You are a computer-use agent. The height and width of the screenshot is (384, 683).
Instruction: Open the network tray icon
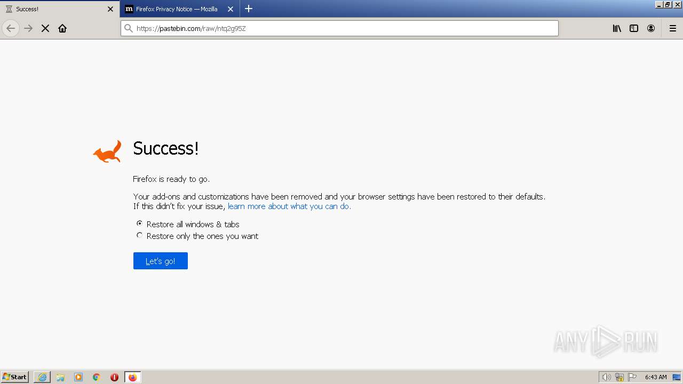tap(620, 377)
